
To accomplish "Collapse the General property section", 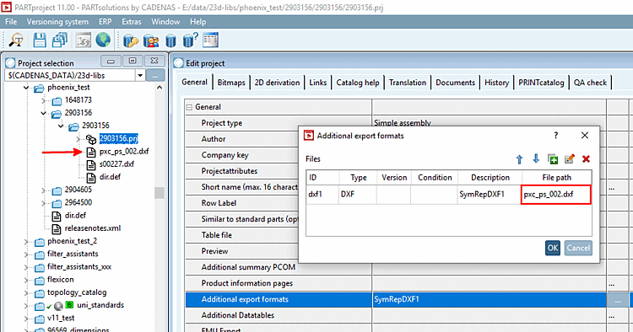I will 189,107.
